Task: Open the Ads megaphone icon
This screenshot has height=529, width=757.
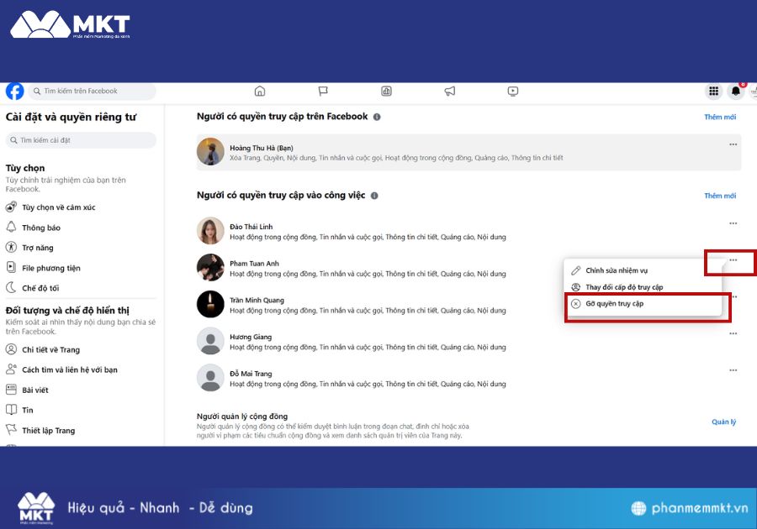Action: point(449,91)
